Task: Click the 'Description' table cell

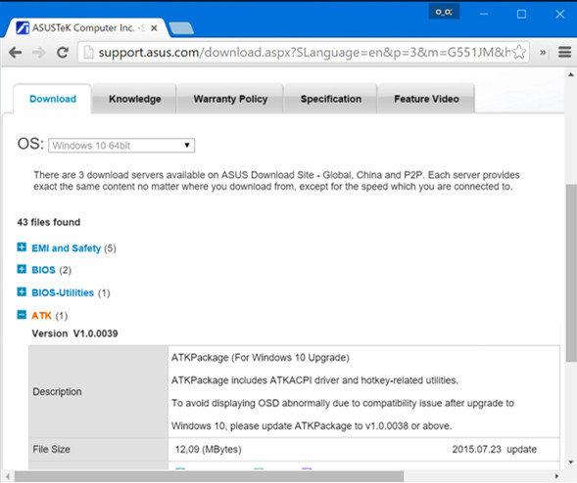Action: [99, 391]
